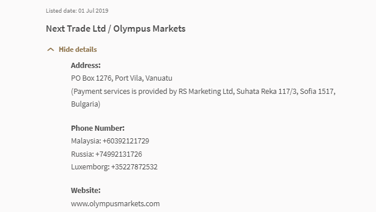Select the Address label
This screenshot has height=212, width=376.
click(x=85, y=66)
